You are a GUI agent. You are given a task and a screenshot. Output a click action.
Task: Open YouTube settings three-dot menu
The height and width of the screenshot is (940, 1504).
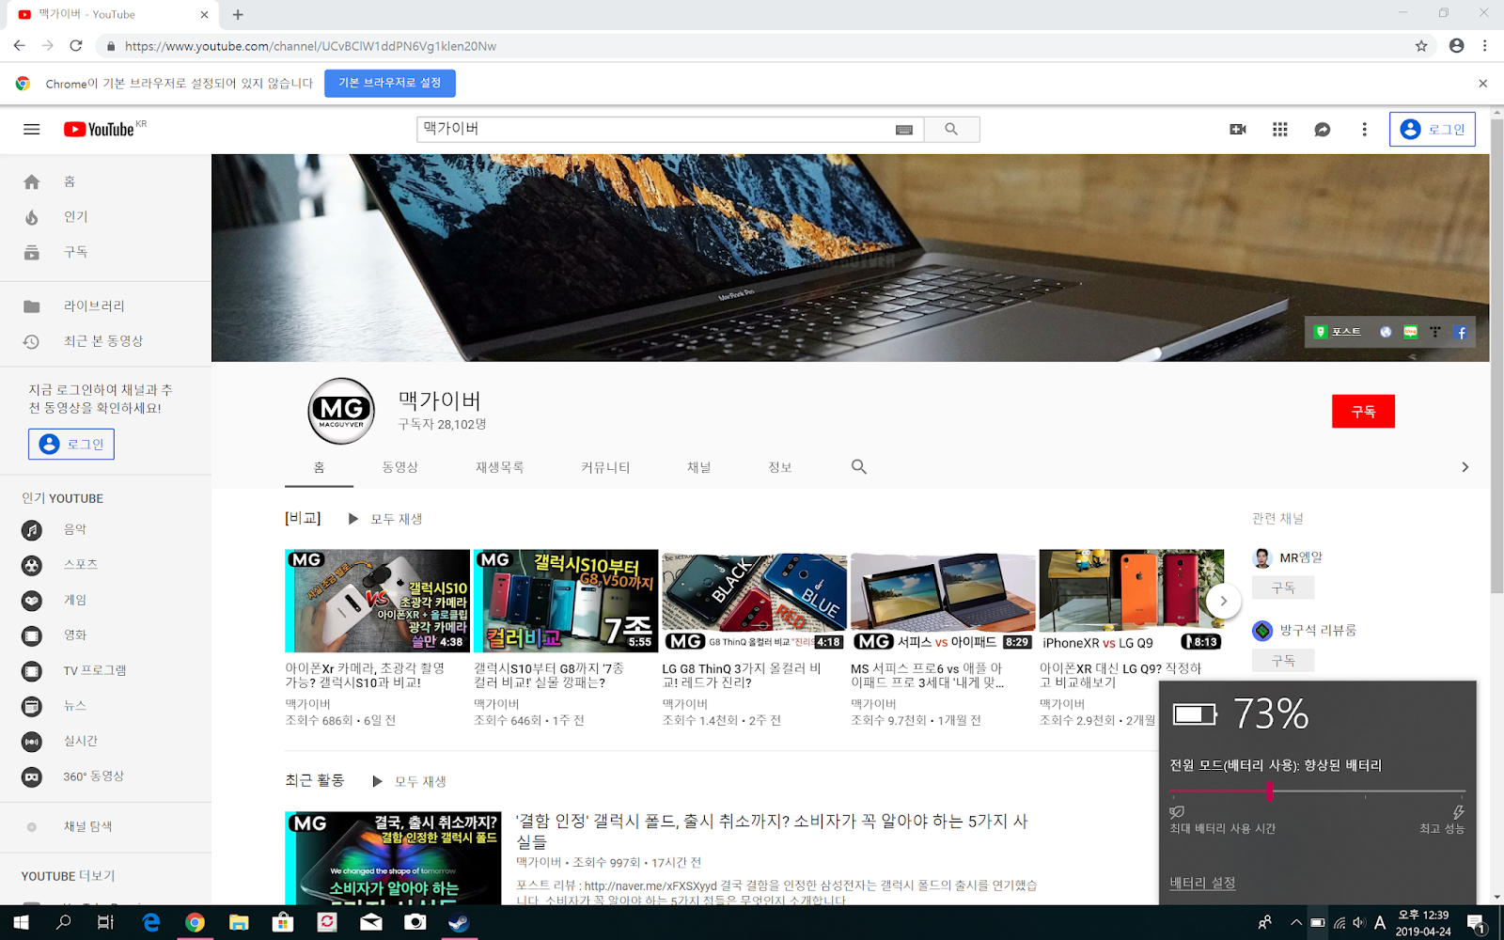(x=1365, y=130)
